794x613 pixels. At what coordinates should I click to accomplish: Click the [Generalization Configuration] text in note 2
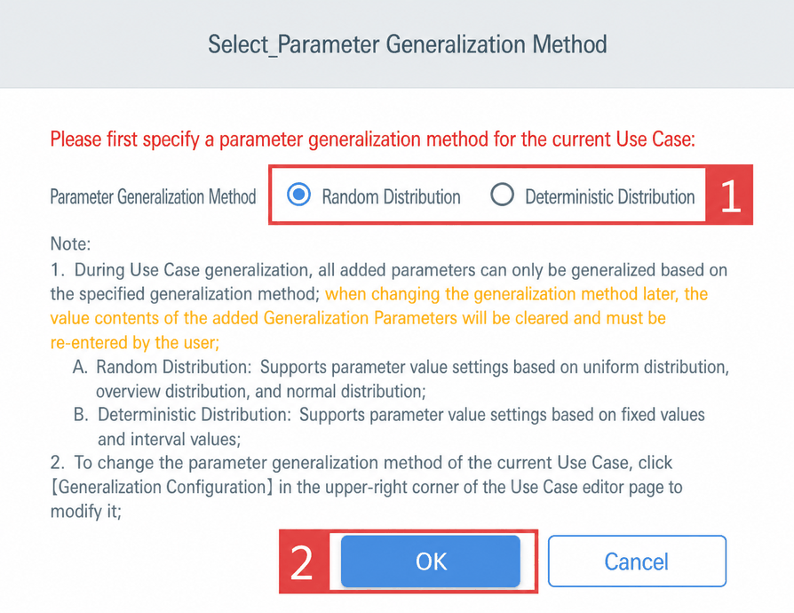tap(162, 487)
